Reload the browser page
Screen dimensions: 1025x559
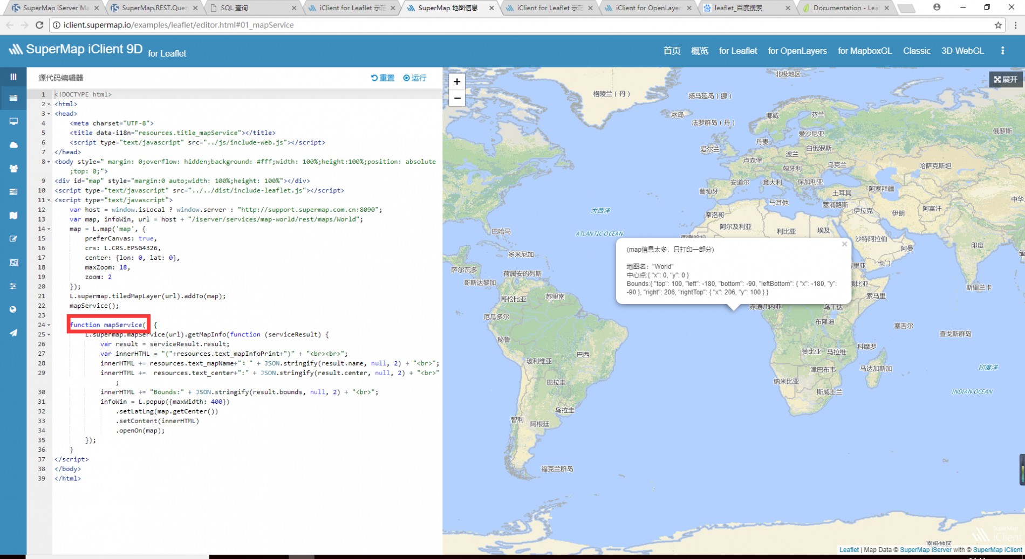pyautogui.click(x=39, y=25)
